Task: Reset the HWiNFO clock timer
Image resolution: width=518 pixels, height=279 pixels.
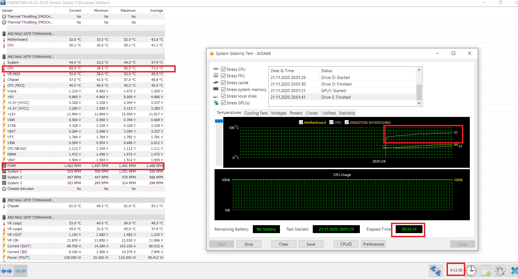Action: point(471,271)
